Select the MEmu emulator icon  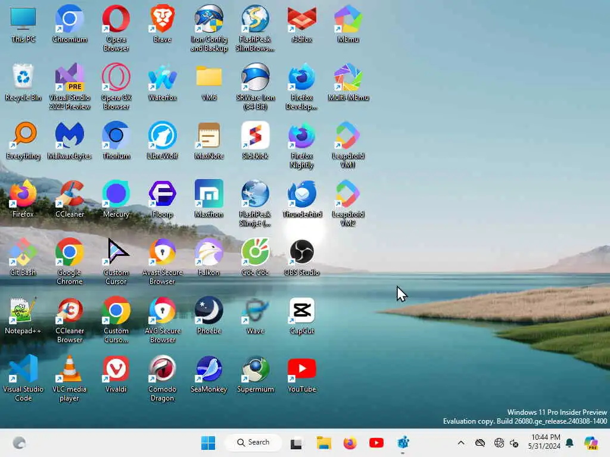tap(348, 24)
